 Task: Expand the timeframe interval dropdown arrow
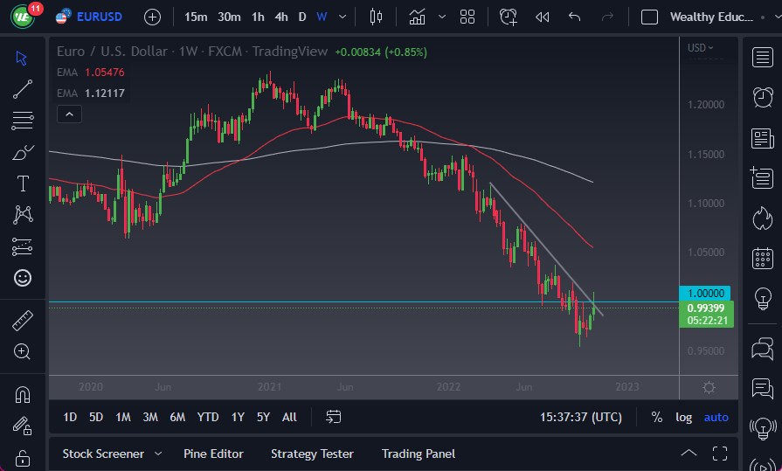pos(343,17)
